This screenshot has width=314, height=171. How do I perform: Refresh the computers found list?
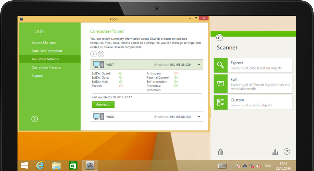pos(101,54)
